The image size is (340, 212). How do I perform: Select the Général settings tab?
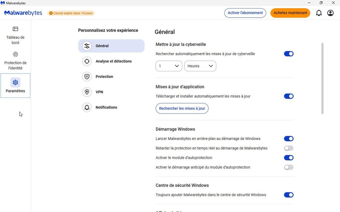coord(111,46)
